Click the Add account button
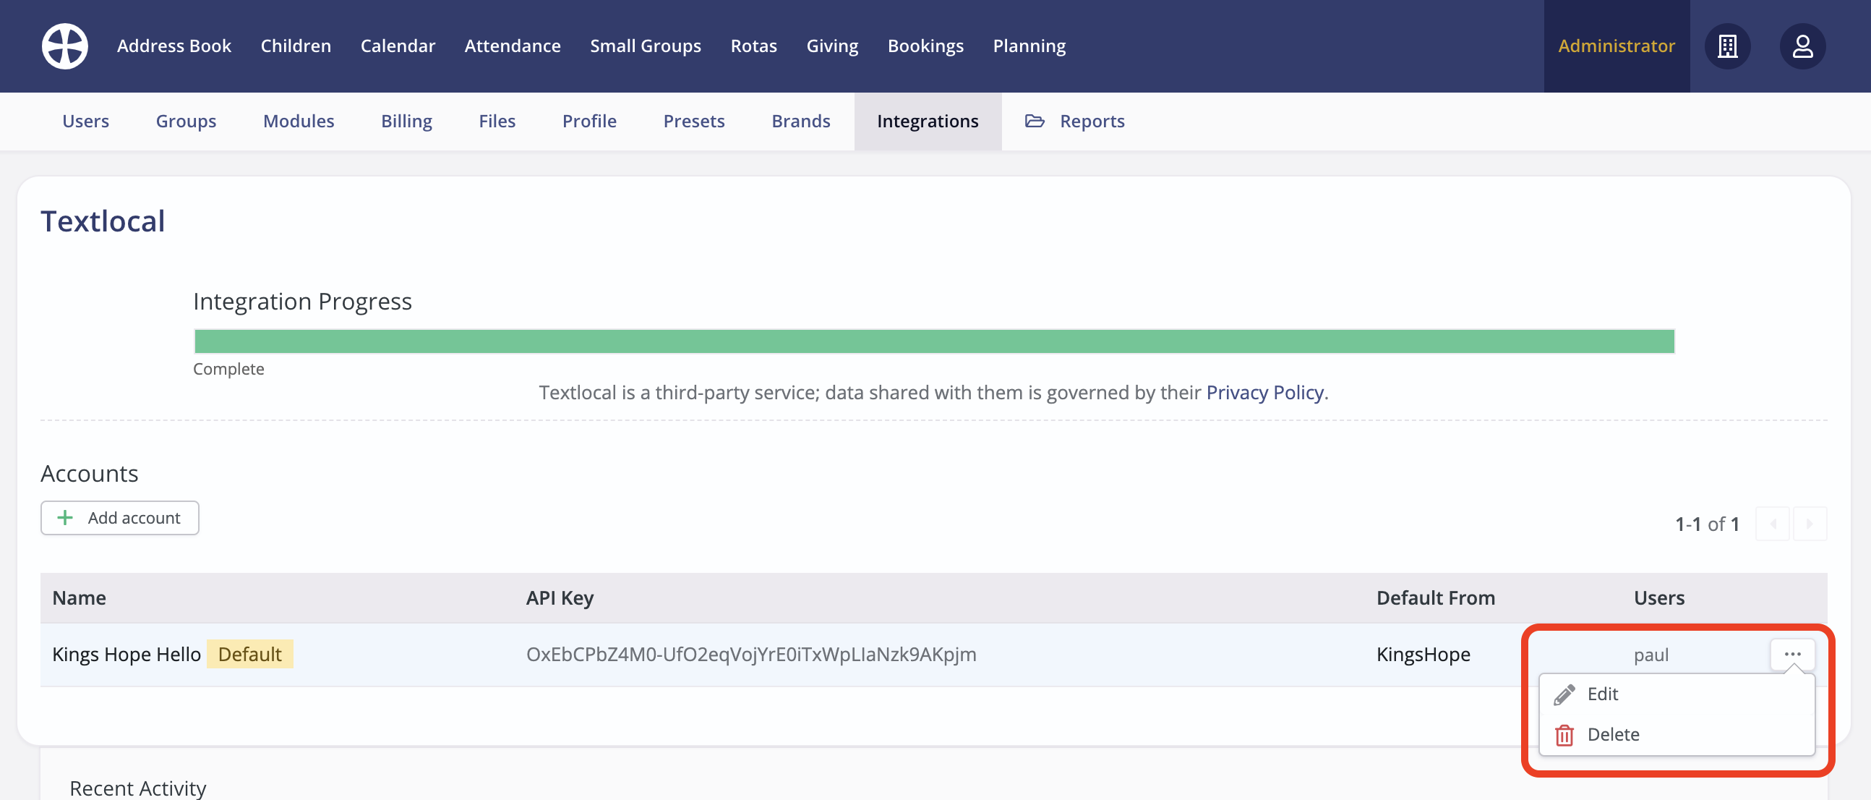The height and width of the screenshot is (800, 1871). [x=120, y=517]
